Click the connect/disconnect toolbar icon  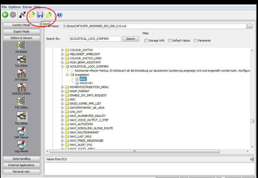tap(23, 15)
